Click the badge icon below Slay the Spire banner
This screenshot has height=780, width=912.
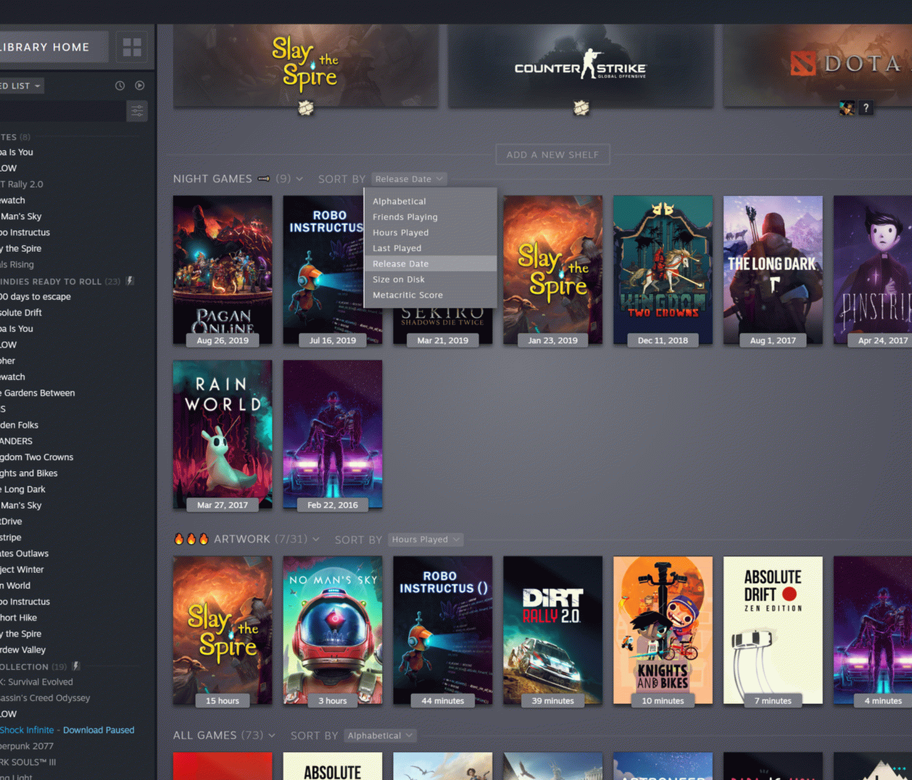(306, 108)
